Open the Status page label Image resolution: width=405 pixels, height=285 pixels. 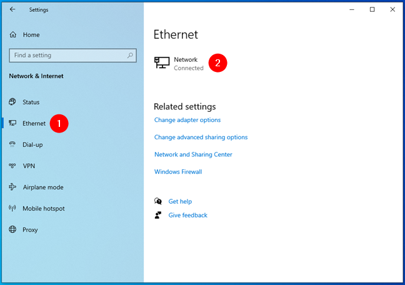coord(31,102)
